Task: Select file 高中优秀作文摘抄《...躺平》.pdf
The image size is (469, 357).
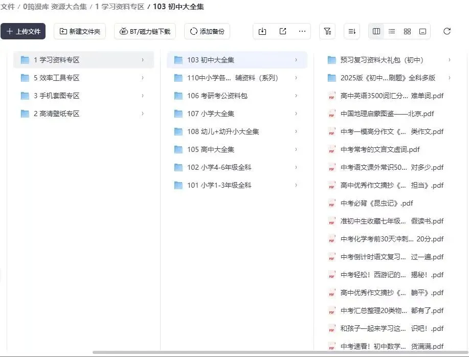Action: click(390, 293)
